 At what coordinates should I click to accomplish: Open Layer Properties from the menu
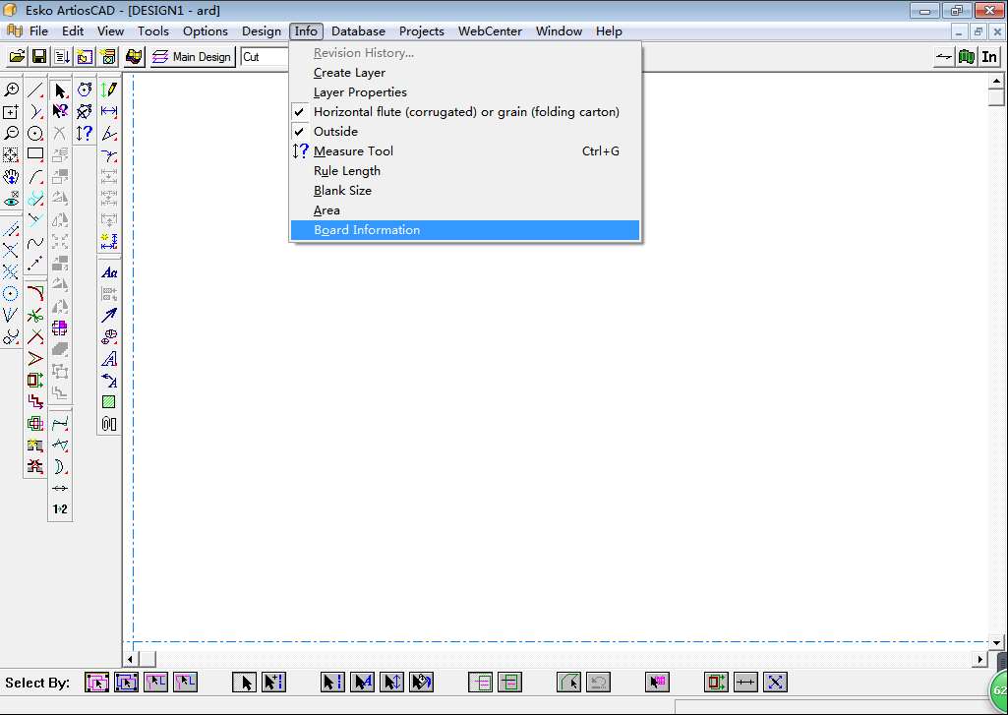465,91
